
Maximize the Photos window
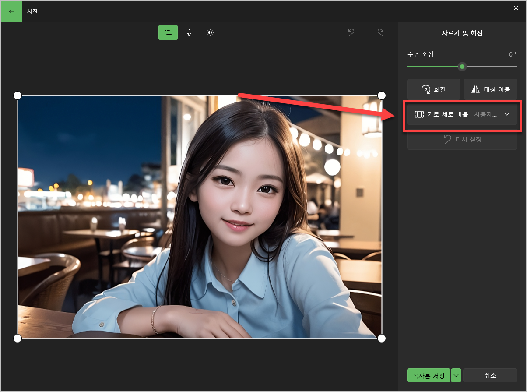tap(496, 8)
